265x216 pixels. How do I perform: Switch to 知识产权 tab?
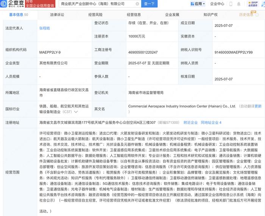tap(210, 15)
